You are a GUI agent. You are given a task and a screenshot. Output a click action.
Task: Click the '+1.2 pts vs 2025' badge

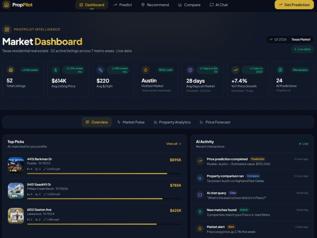(253, 70)
